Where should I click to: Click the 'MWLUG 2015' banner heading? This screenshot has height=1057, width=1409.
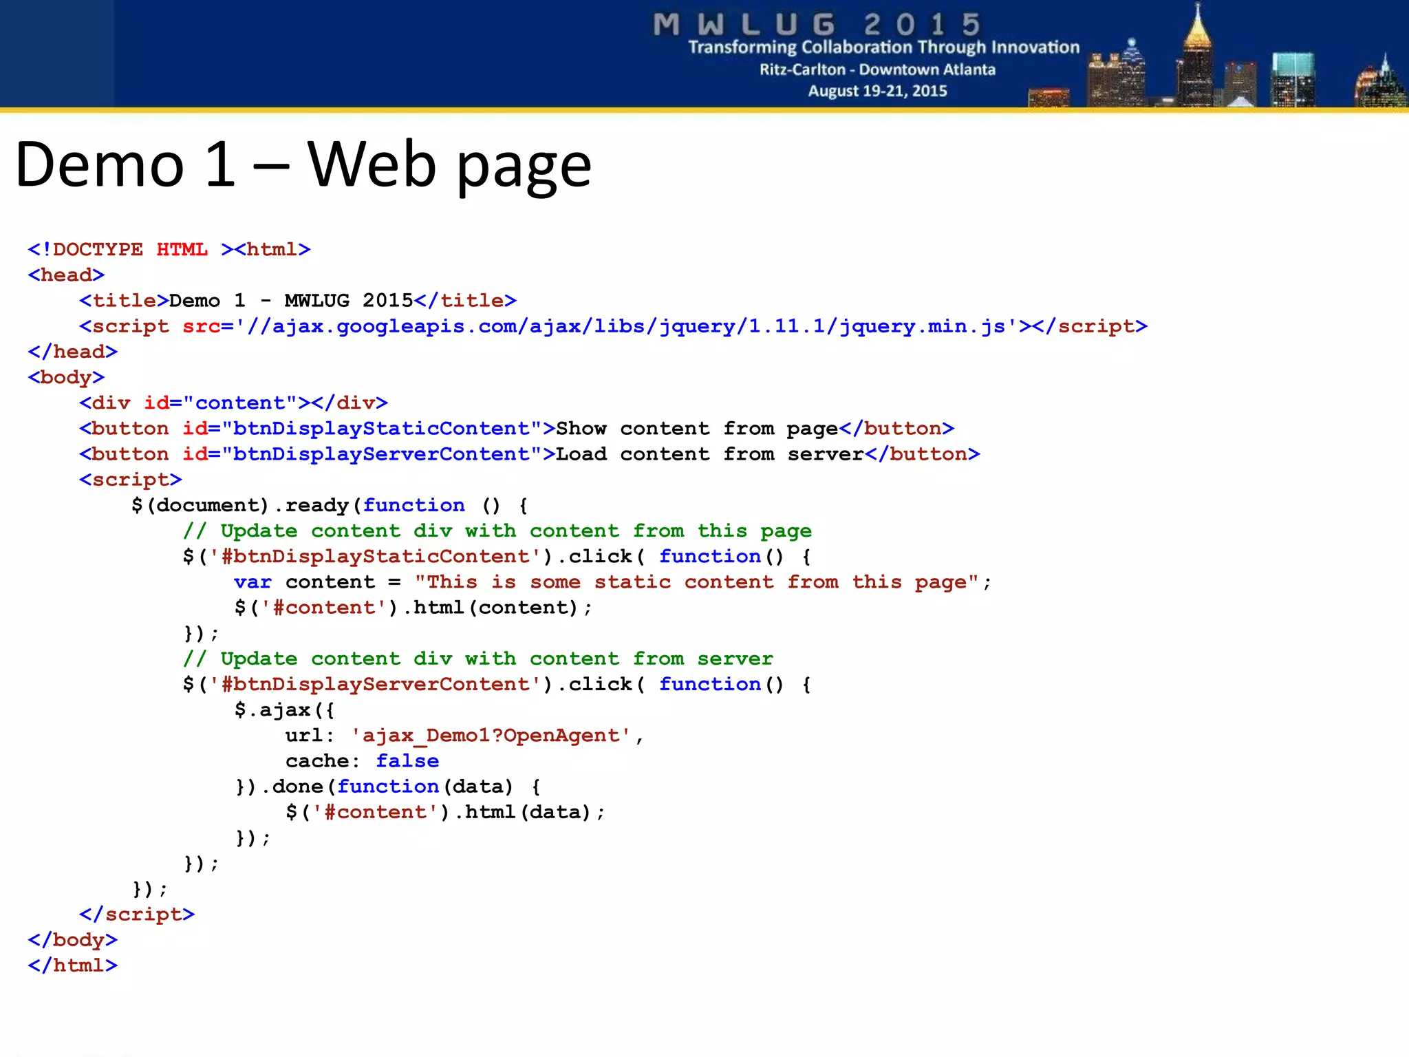coord(817,25)
